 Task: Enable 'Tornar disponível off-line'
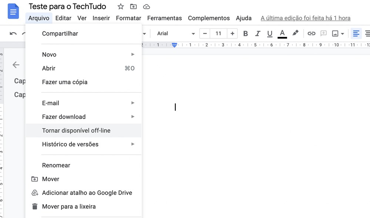click(76, 130)
